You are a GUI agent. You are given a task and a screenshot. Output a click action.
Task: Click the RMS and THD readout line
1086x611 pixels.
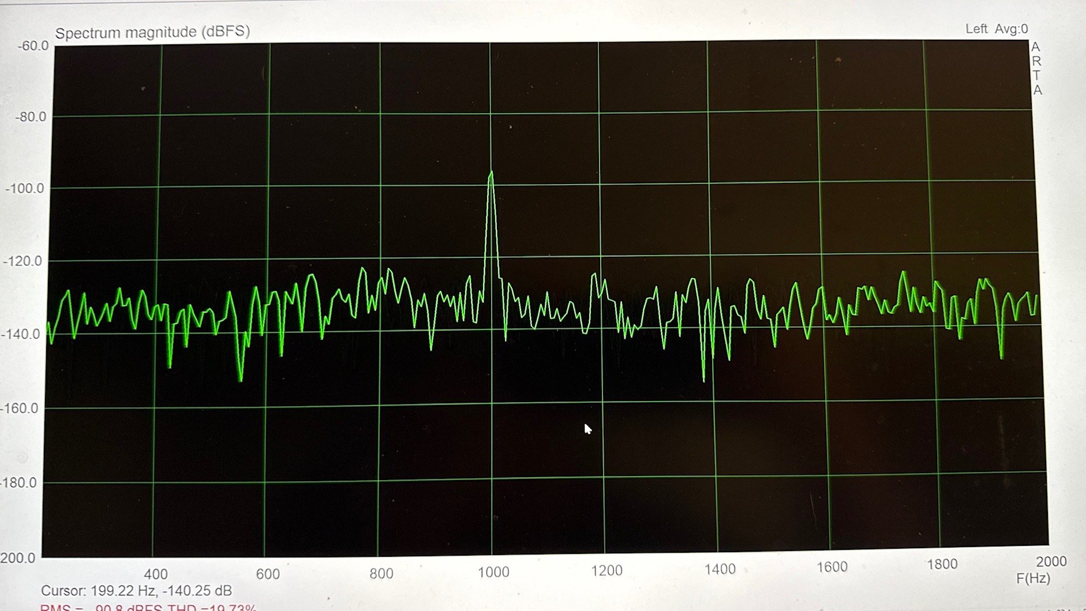[x=148, y=608]
